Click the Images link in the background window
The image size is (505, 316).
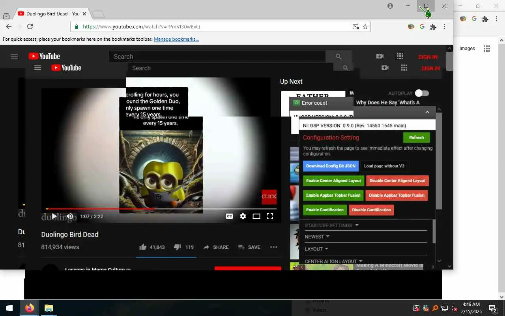pos(467,49)
